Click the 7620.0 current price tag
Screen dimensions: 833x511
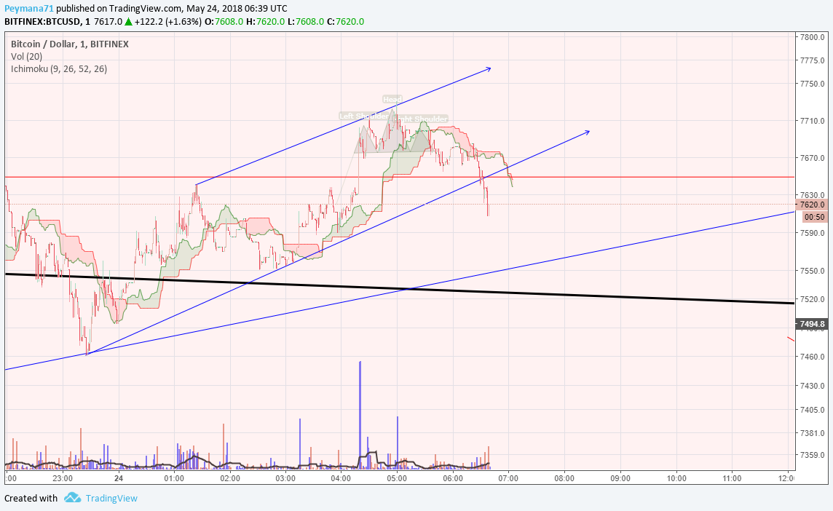point(812,205)
